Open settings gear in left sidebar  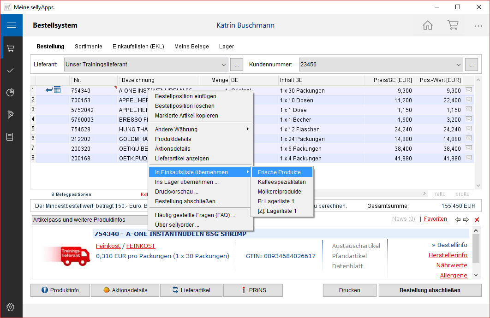tap(11, 307)
